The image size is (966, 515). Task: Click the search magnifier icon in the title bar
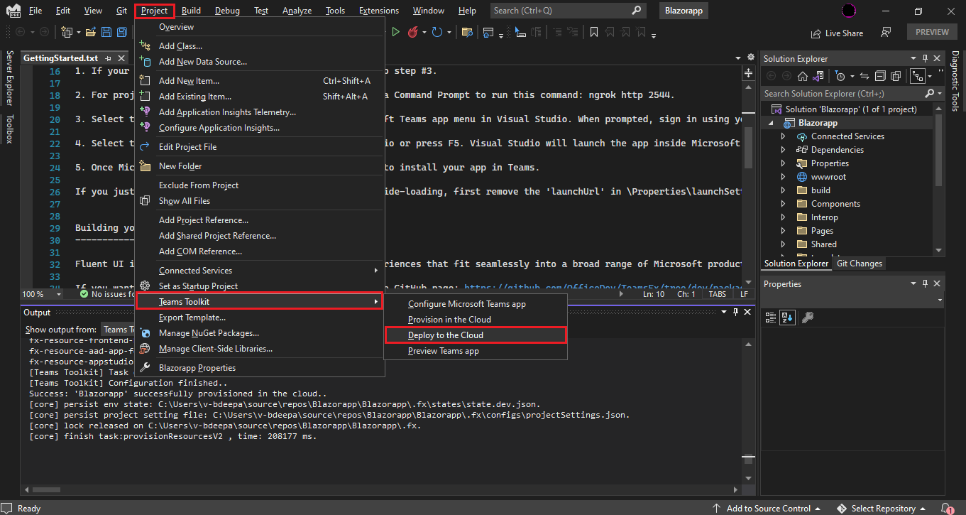point(636,11)
